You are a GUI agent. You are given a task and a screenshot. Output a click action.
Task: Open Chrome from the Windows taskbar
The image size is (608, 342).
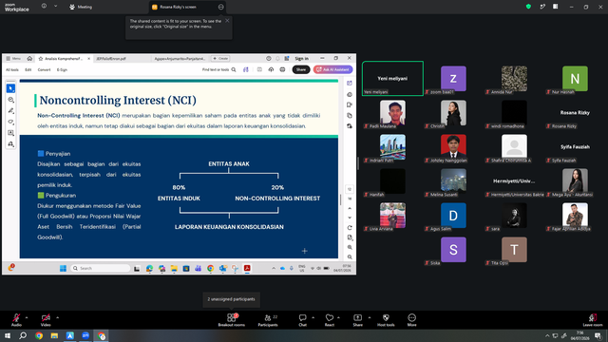click(x=39, y=335)
